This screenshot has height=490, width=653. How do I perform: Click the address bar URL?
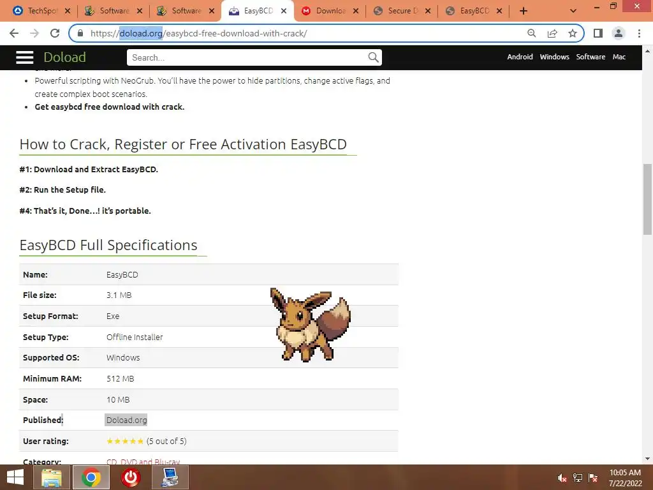pos(199,33)
